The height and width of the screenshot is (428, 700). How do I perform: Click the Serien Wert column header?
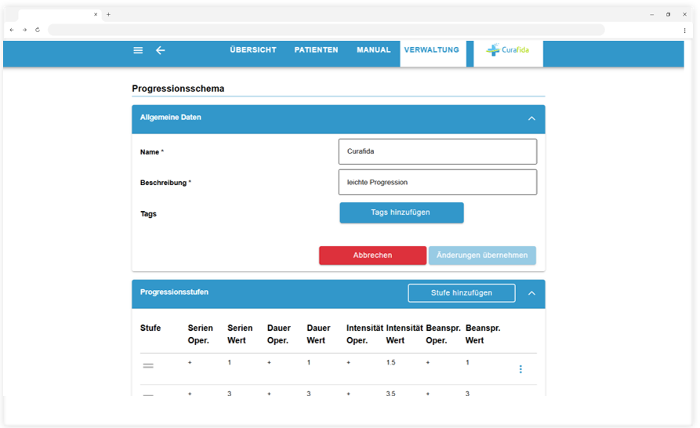point(240,334)
